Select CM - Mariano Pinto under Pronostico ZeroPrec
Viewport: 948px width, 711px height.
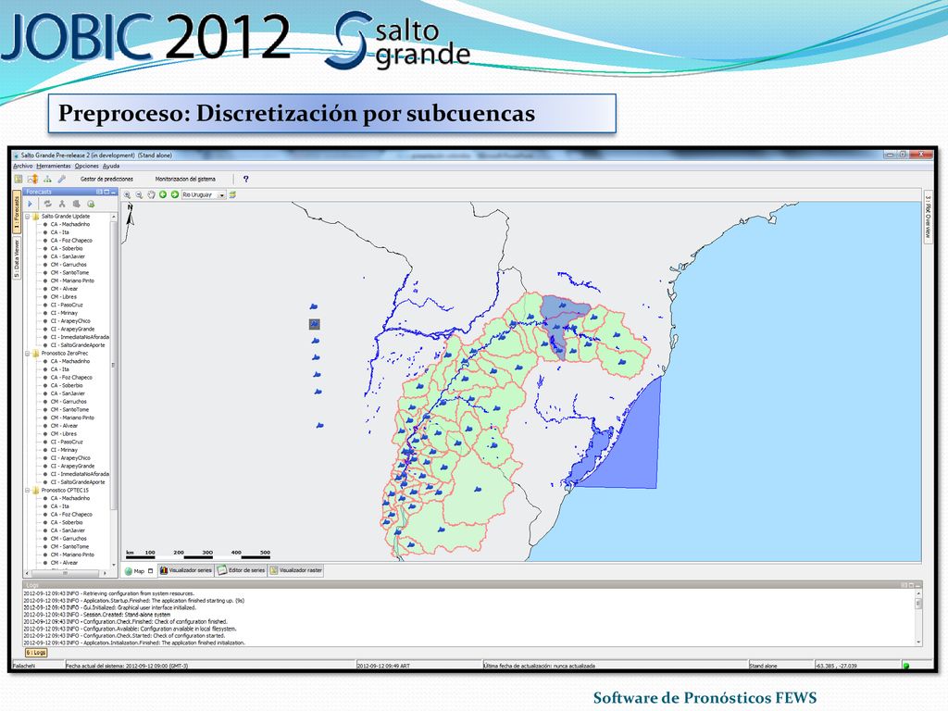click(x=72, y=418)
